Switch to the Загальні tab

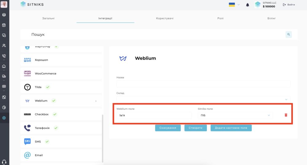[x=49, y=18]
